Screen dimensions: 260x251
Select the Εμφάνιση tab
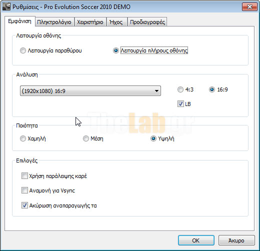pos(19,21)
